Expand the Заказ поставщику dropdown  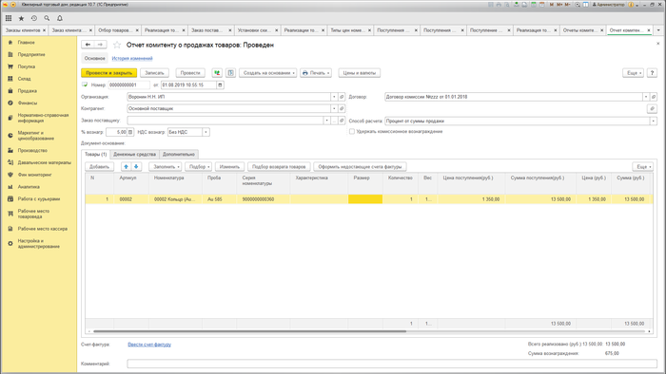tap(326, 121)
